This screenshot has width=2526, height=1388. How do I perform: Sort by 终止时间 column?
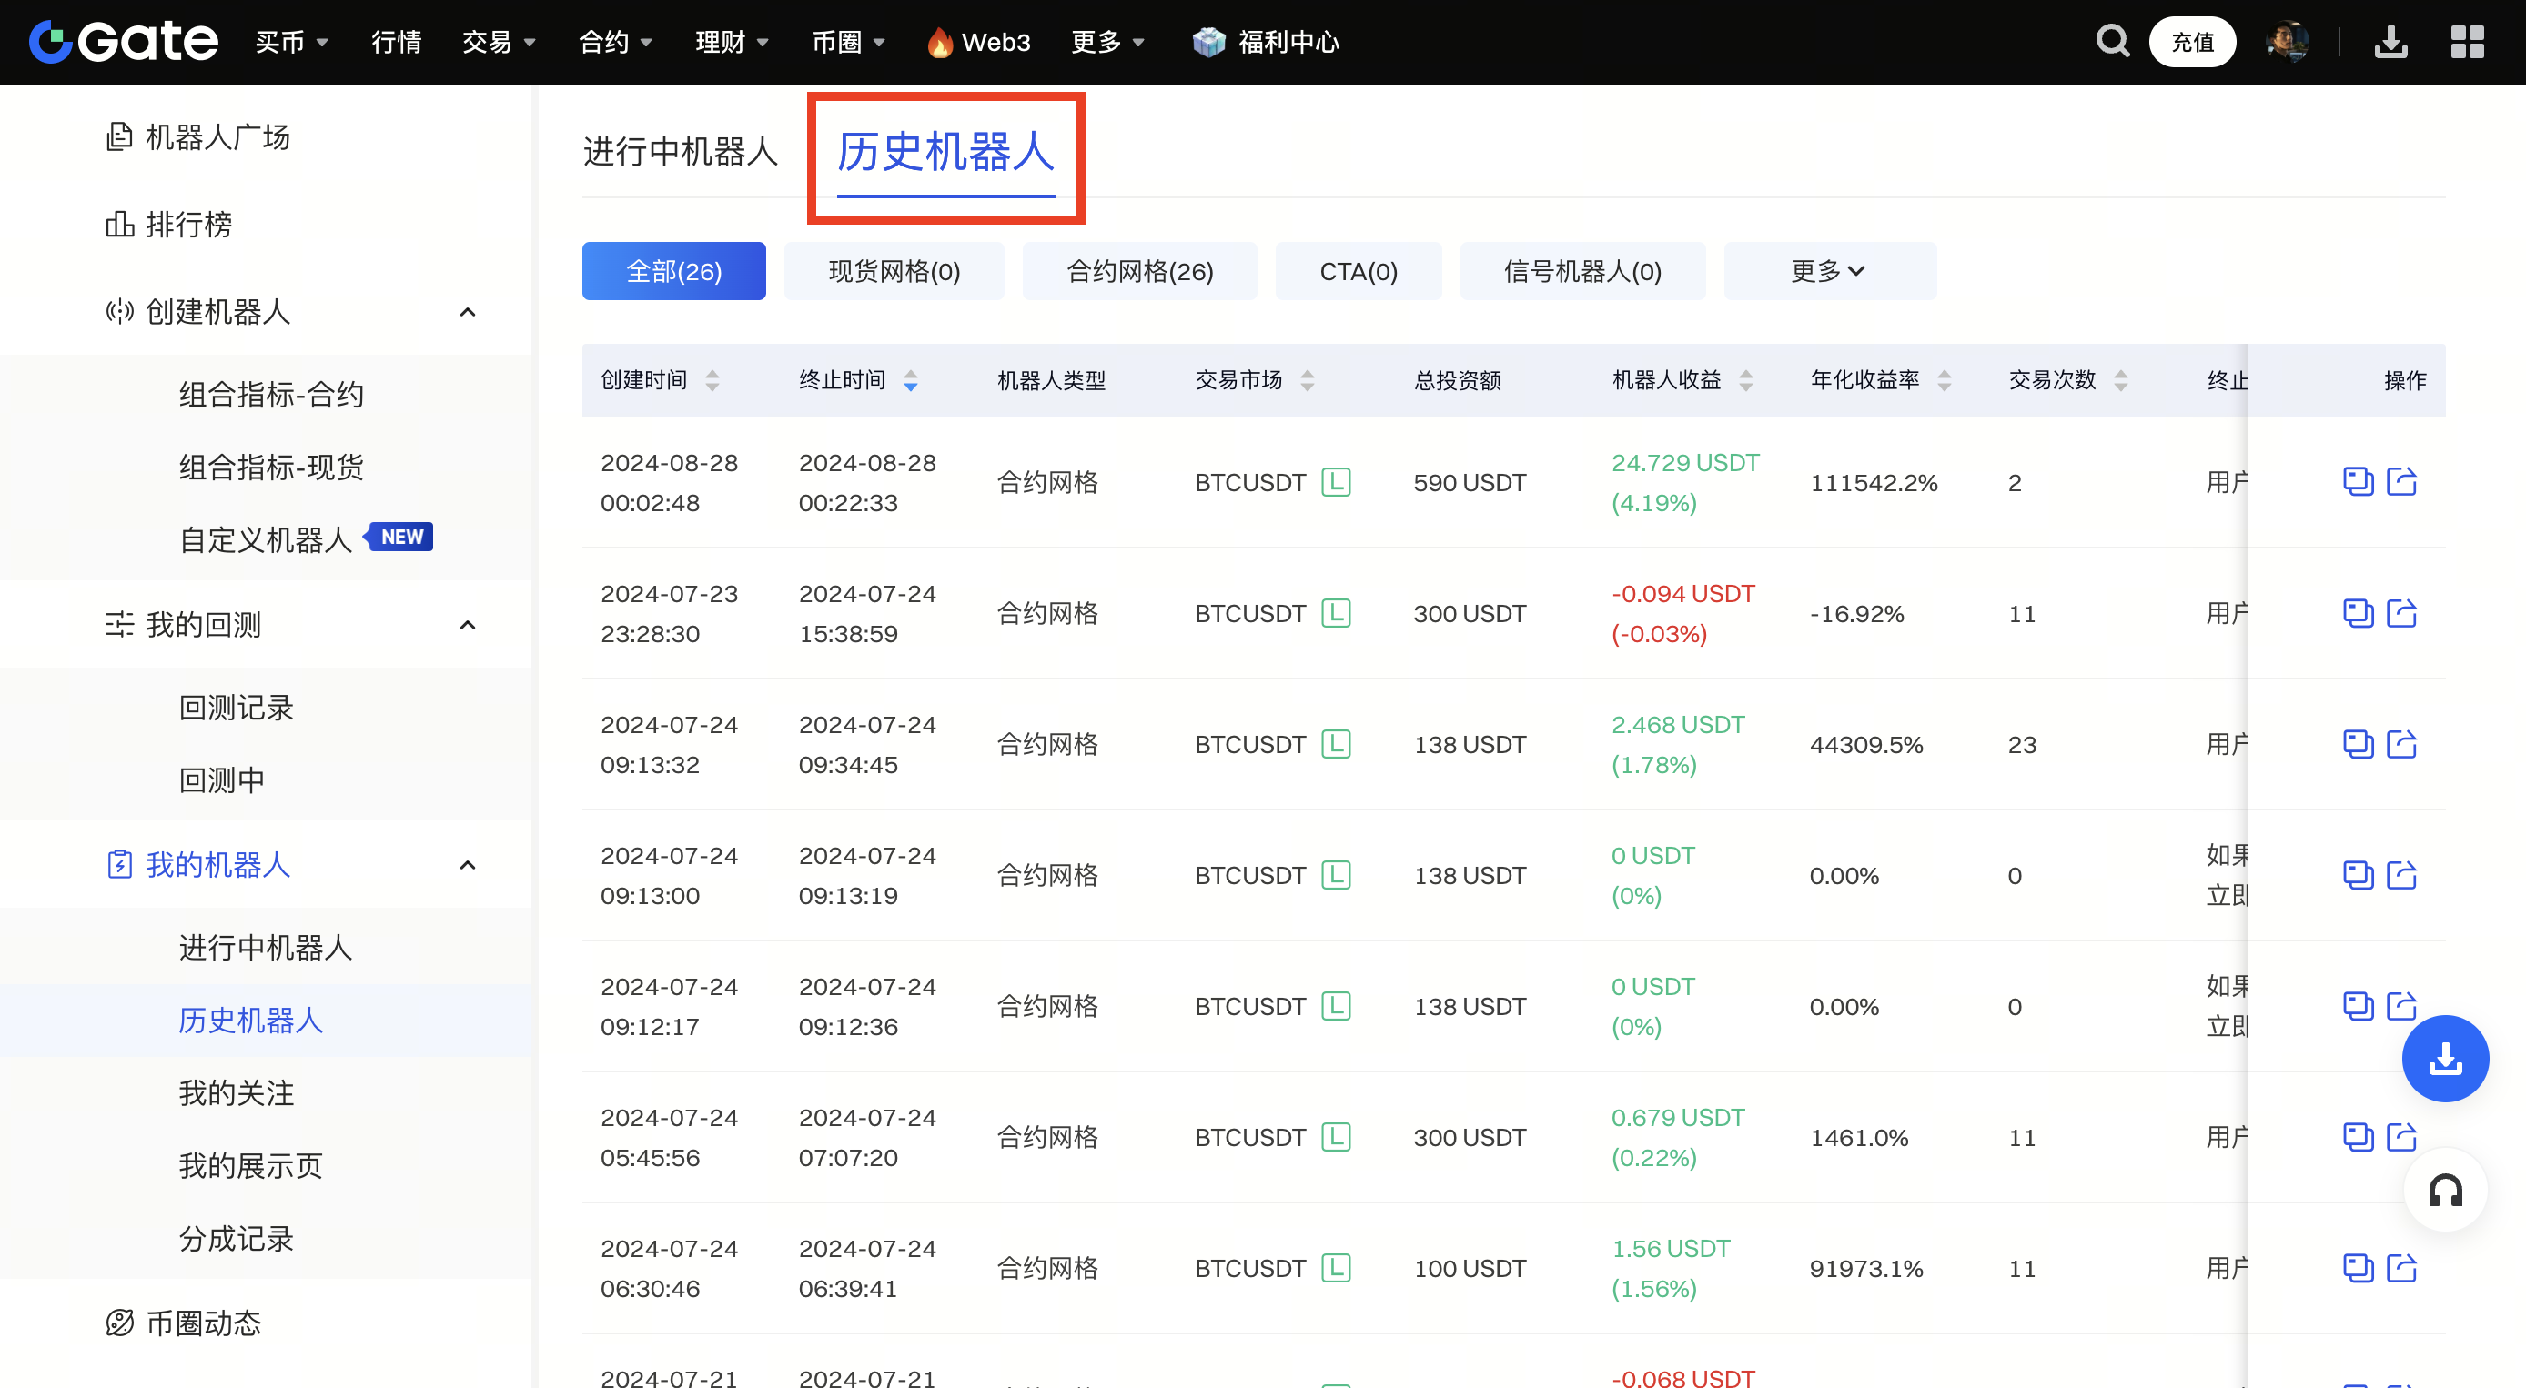click(x=910, y=380)
